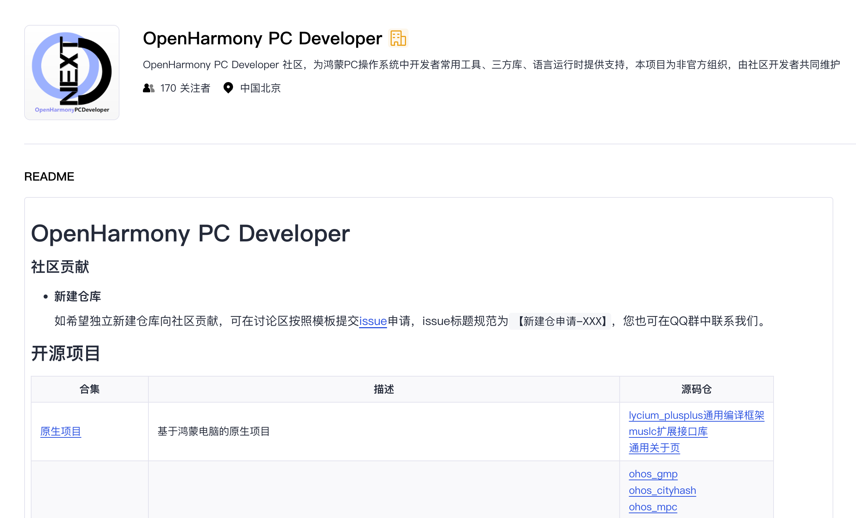Image resolution: width=856 pixels, height=518 pixels.
Task: Click the 源码仓 table column header
Action: click(696, 389)
